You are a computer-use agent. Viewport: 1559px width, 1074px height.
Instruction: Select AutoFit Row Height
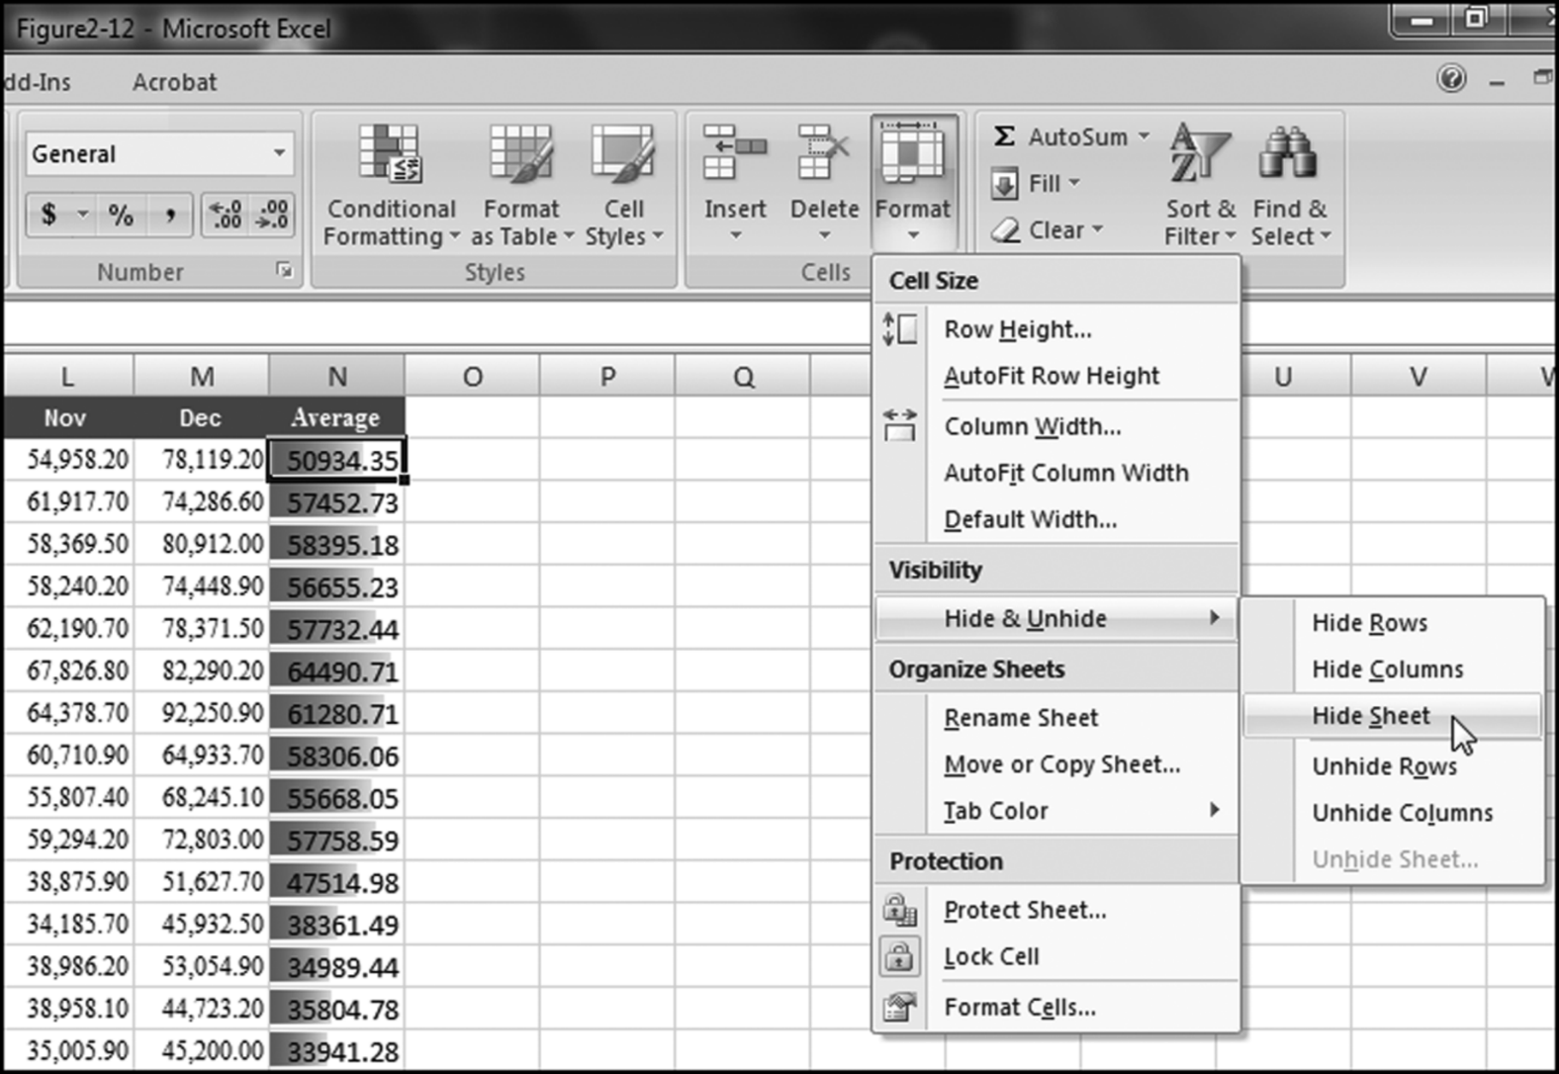tap(1056, 376)
